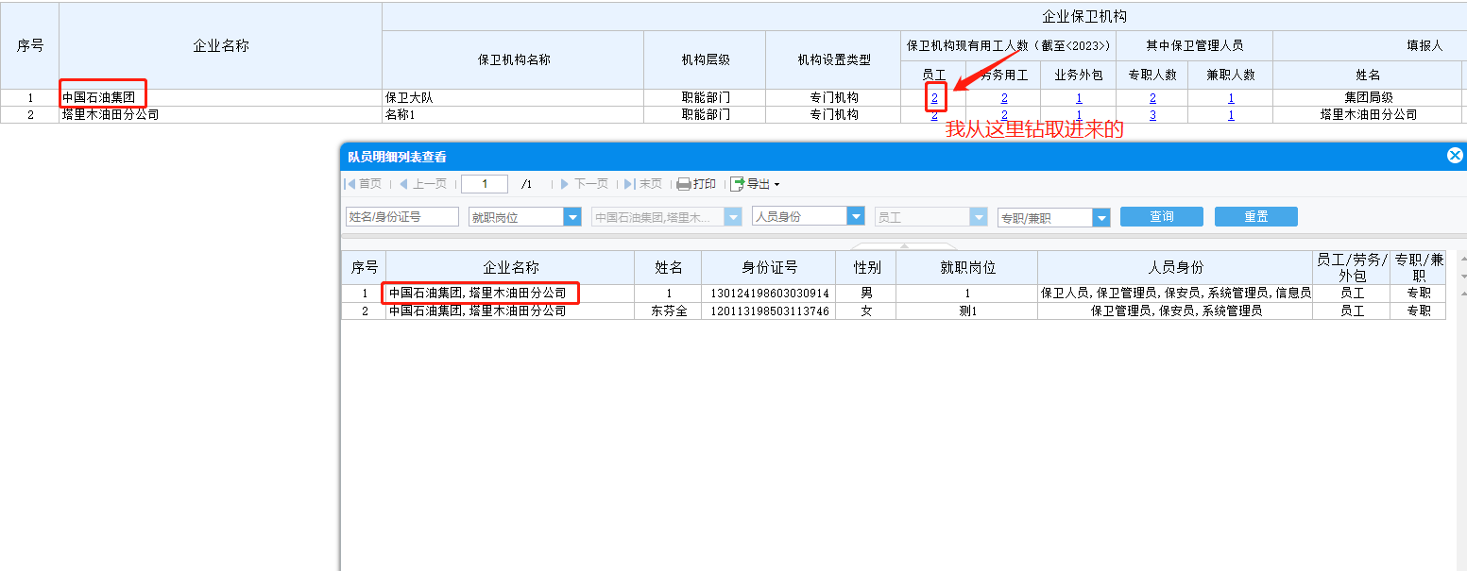Go to first page (首页) in the dialog
The width and height of the screenshot is (1467, 571).
click(364, 184)
